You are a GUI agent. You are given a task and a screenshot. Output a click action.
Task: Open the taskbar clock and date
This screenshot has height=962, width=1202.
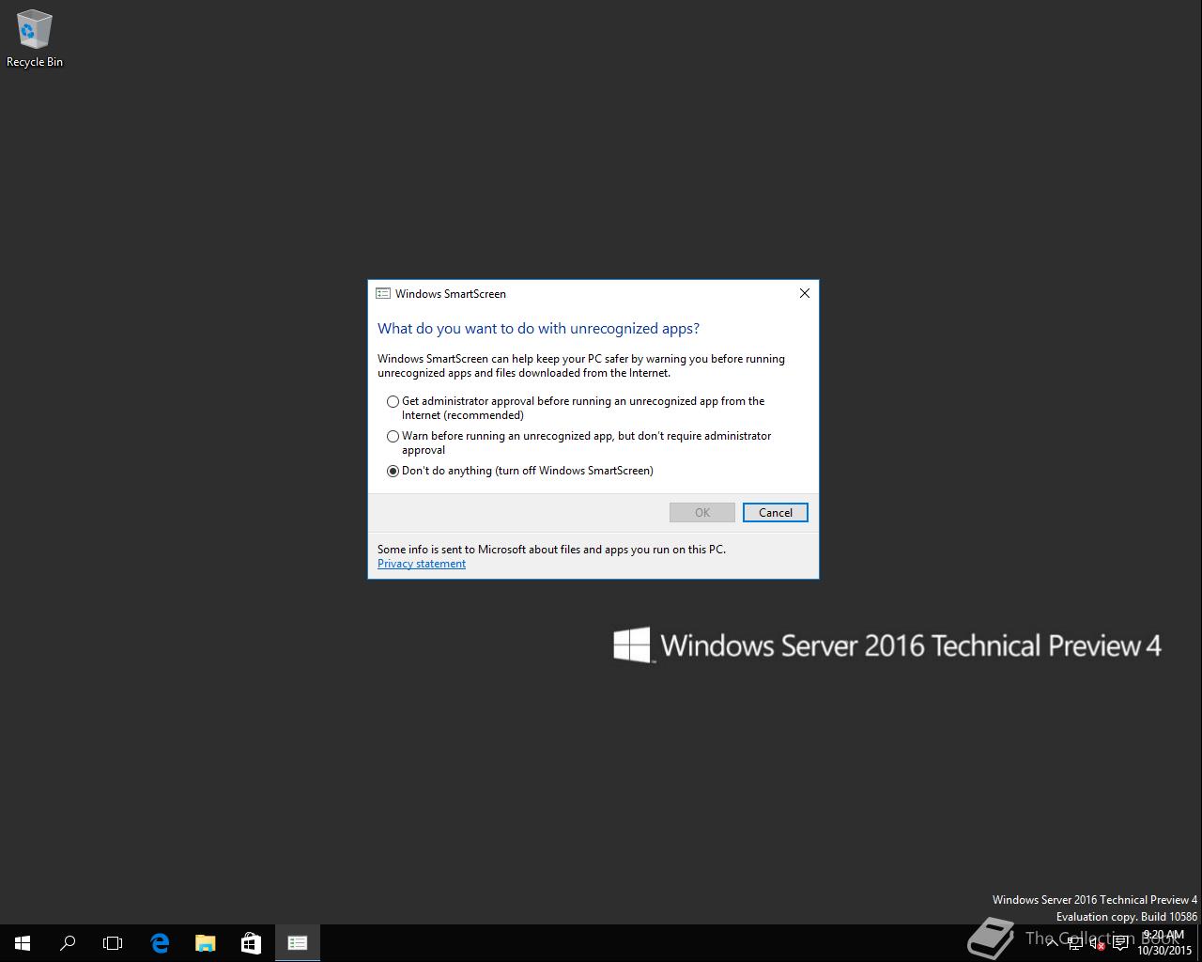point(1164,943)
